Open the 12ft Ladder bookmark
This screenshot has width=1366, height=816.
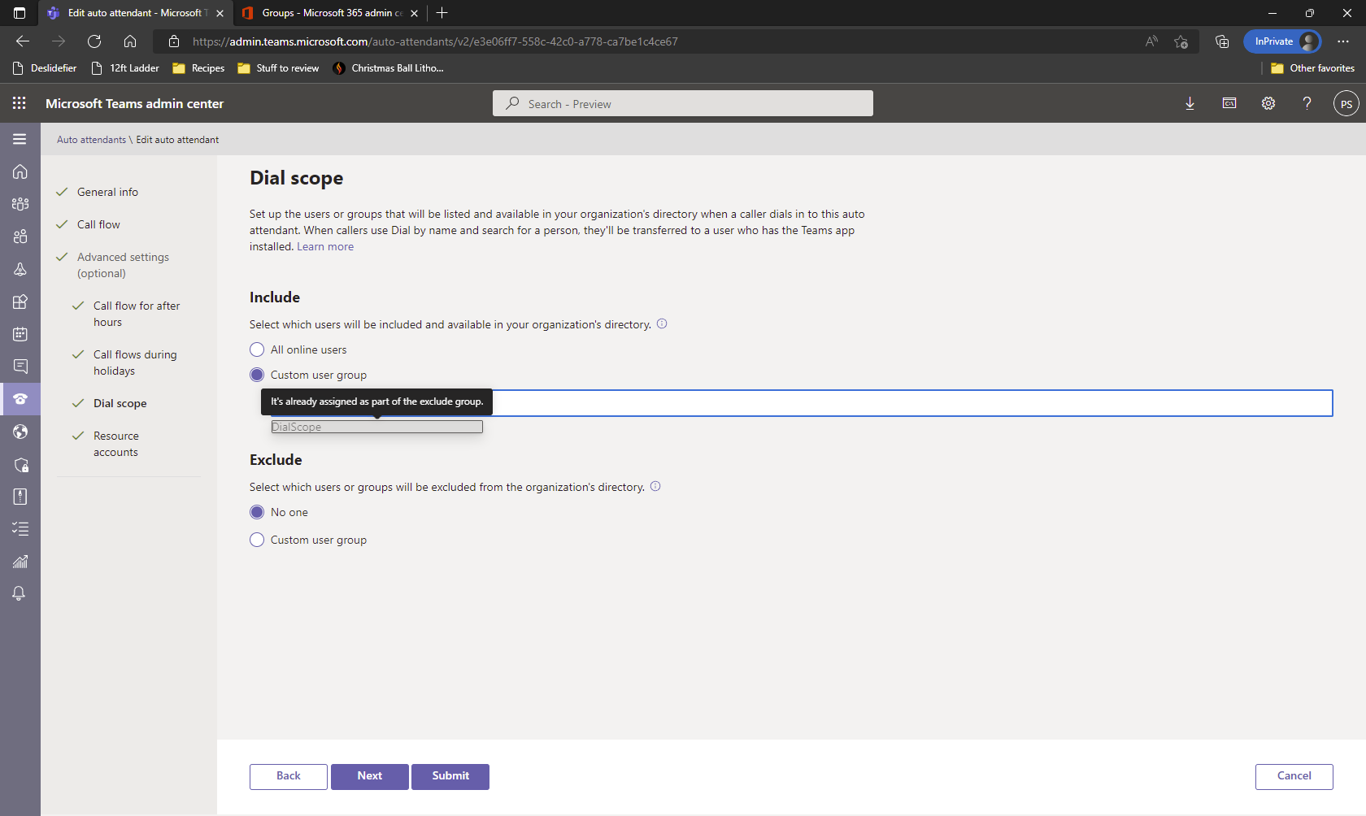click(x=125, y=68)
